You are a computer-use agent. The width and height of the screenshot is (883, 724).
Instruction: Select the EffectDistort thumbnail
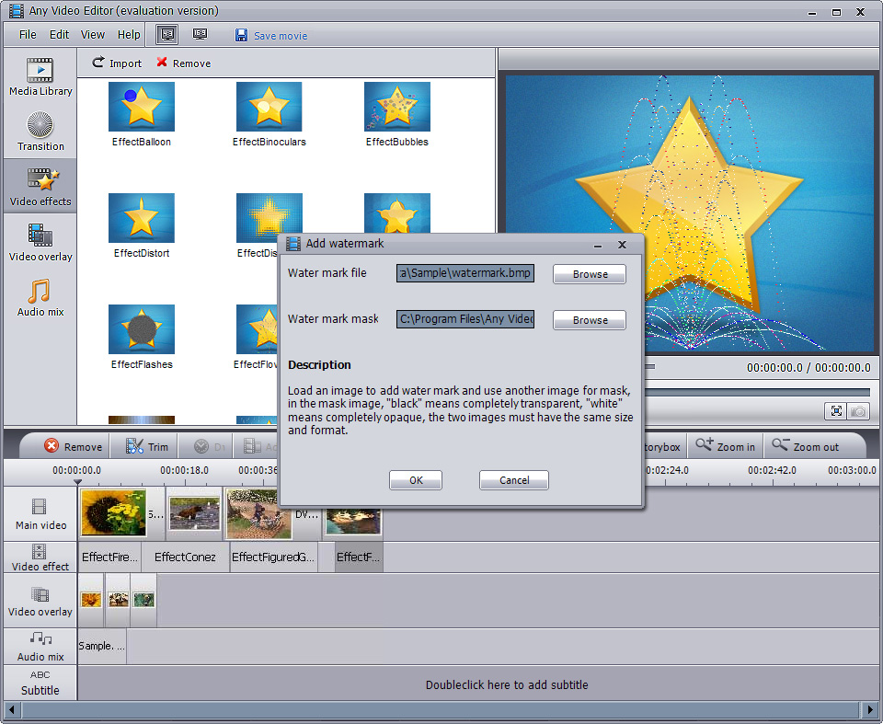pyautogui.click(x=142, y=218)
